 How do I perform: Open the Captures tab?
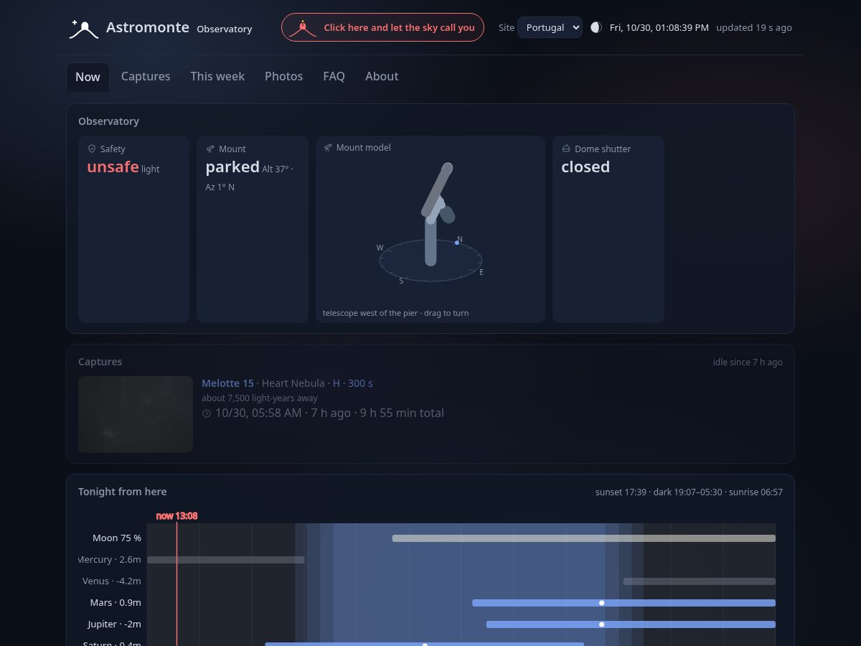coord(146,76)
